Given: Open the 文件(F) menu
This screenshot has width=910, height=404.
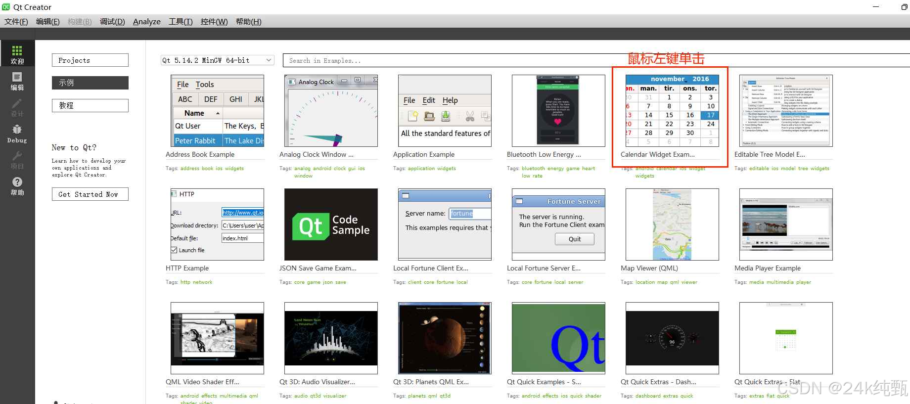Looking at the screenshot, I should pyautogui.click(x=16, y=22).
